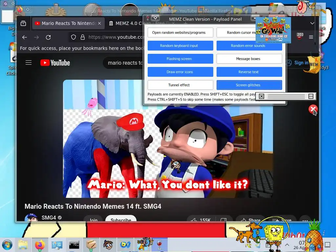Viewport: 336px width, 252px height.
Task: Click the red error X icon
Action: 313,109
